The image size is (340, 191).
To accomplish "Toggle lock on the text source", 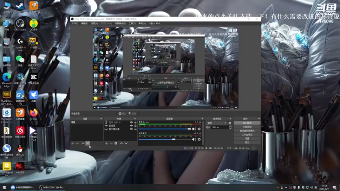I will tap(135, 122).
